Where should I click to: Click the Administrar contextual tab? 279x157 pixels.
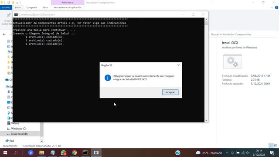coord(68,3)
